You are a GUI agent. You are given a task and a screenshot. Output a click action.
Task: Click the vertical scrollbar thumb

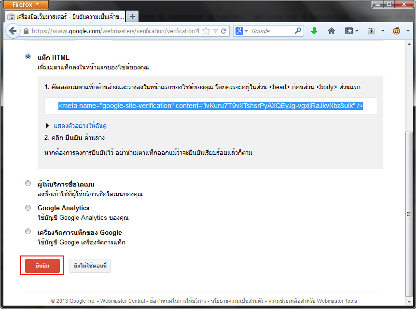(x=409, y=214)
